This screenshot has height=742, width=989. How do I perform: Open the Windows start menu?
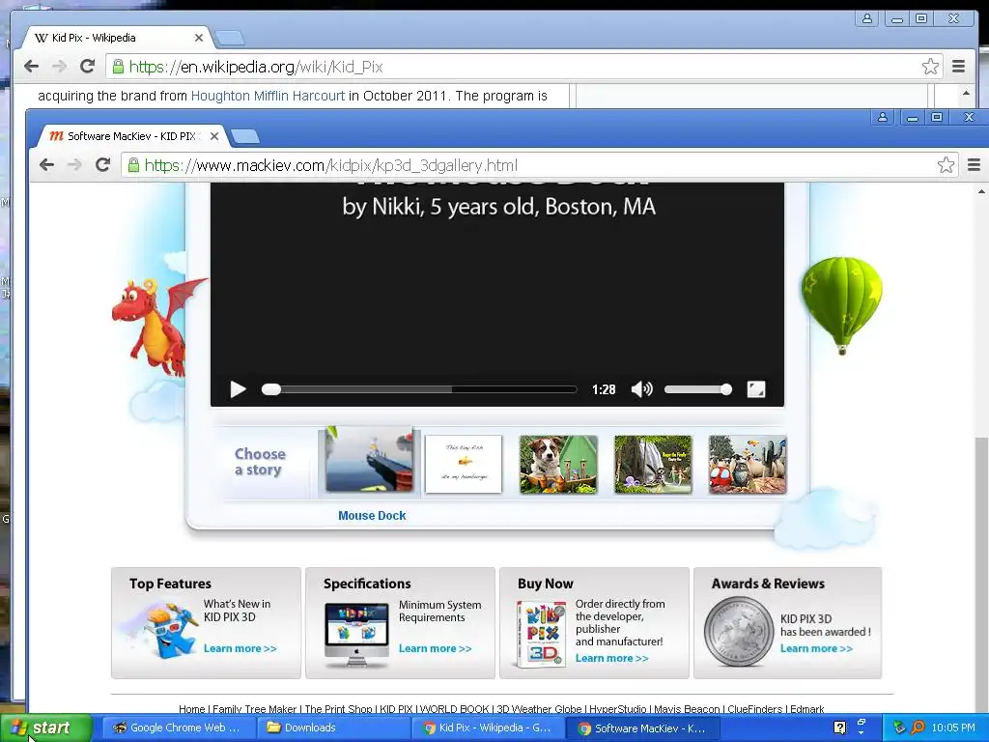click(45, 728)
